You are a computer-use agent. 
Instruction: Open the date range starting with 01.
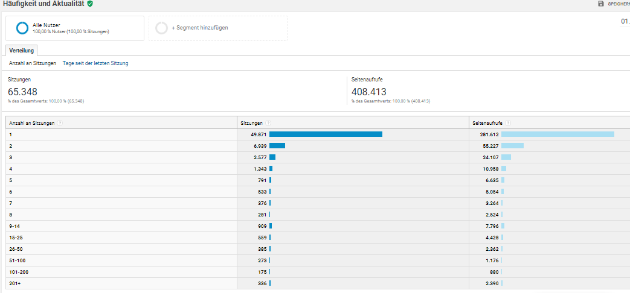pos(625,21)
